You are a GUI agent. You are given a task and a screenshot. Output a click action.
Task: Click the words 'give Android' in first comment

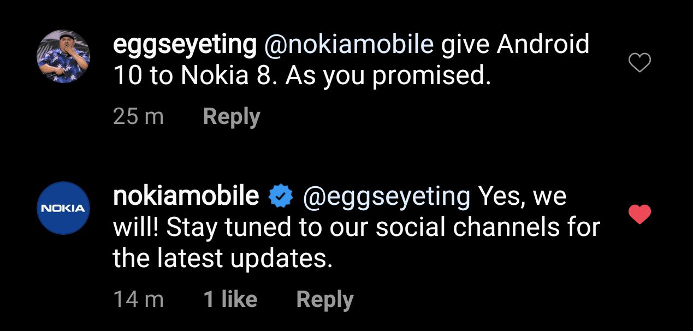point(515,45)
